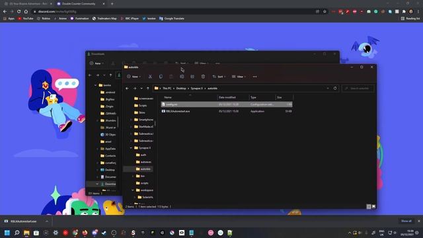The width and height of the screenshot is (423, 238).
Task: Open the New dropdown in autoblx toolbar
Action: [x=134, y=77]
